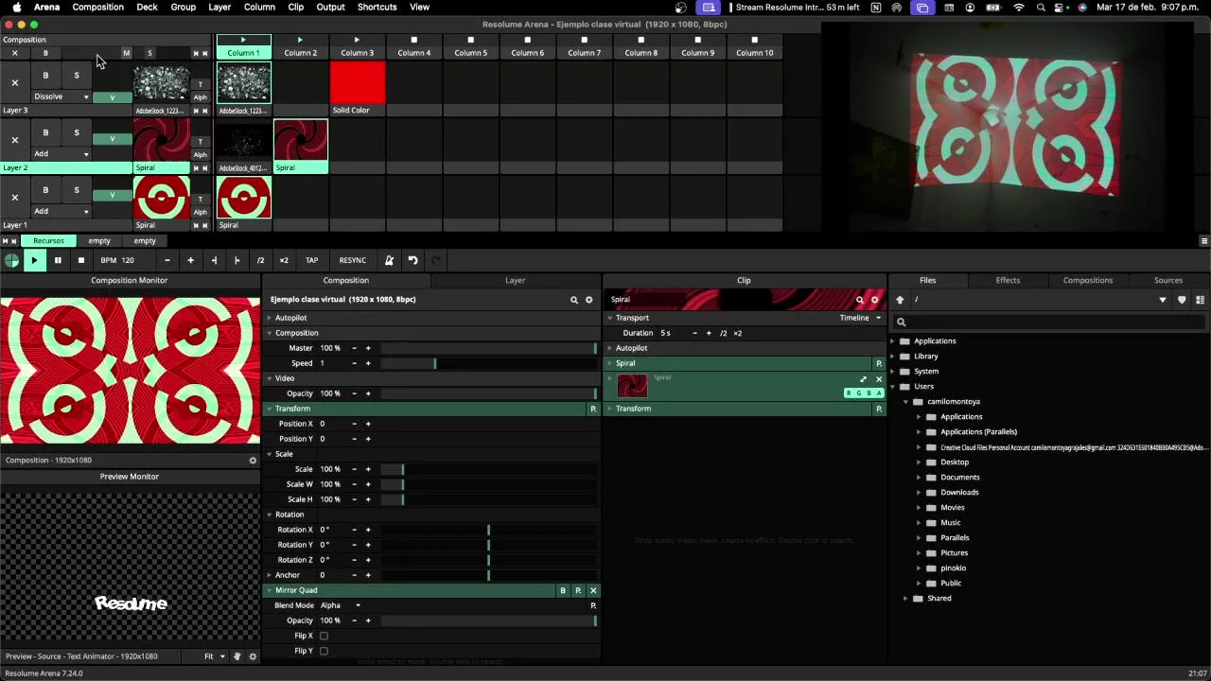The image size is (1211, 681).
Task: Enable the Flip Y checkbox
Action: click(324, 651)
